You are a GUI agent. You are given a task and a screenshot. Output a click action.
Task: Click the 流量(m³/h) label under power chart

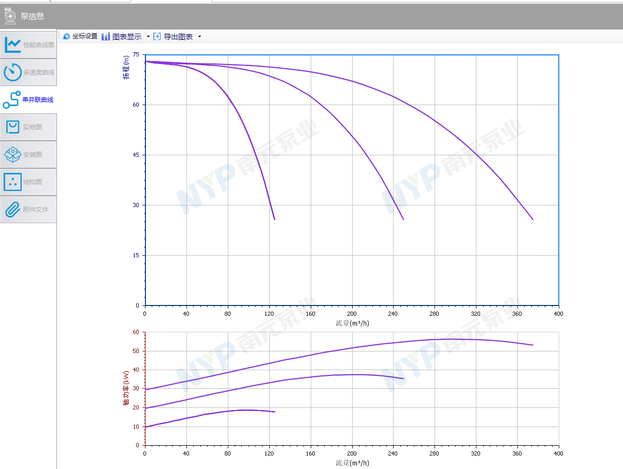click(x=352, y=463)
